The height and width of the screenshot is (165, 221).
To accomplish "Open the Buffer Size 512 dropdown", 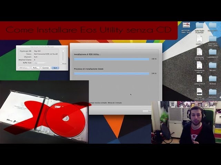I will (40, 63).
